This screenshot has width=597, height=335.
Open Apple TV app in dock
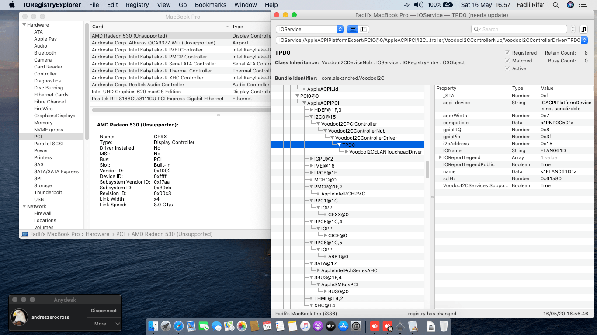pos(330,326)
